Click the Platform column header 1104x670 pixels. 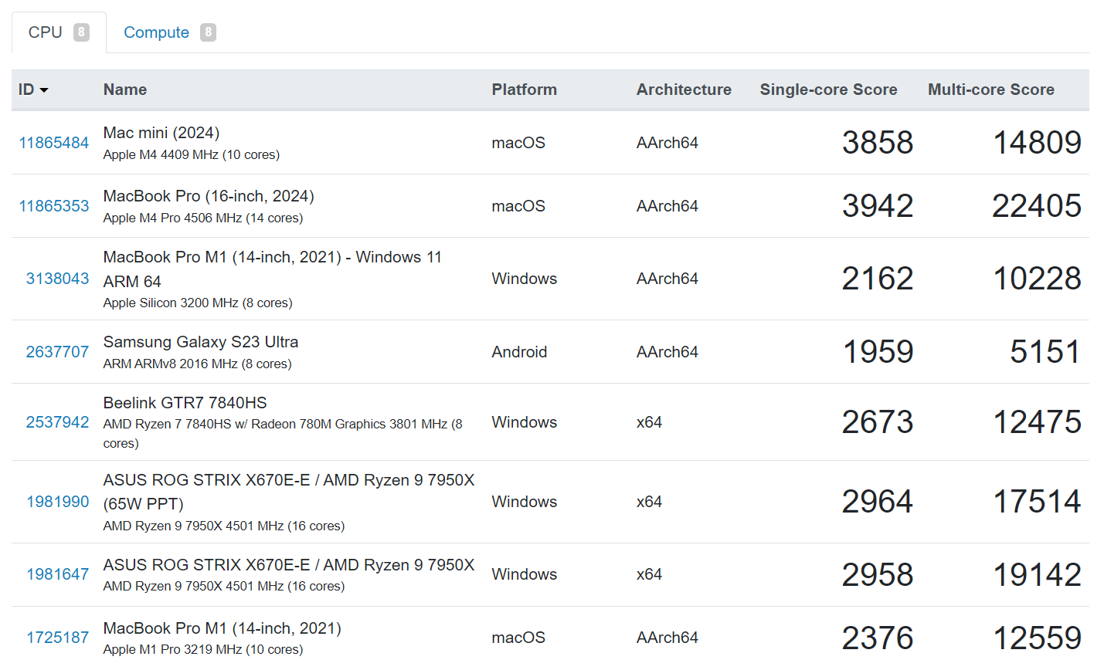525,90
